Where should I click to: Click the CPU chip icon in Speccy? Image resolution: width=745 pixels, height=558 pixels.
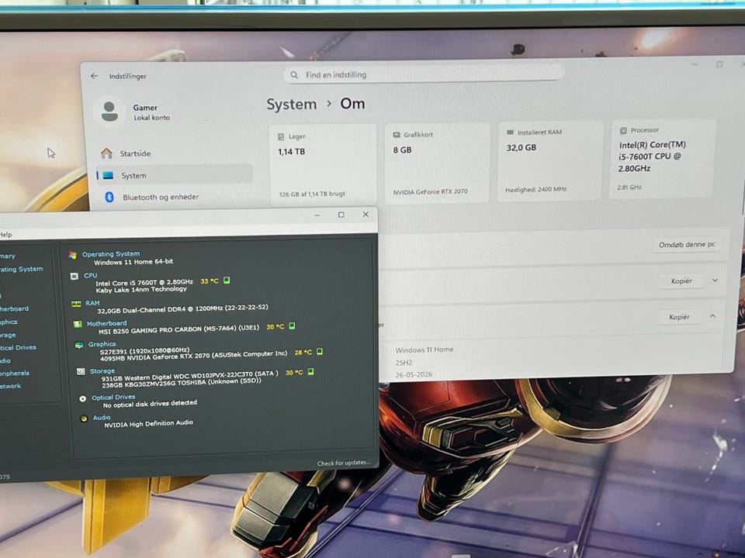pos(74,276)
